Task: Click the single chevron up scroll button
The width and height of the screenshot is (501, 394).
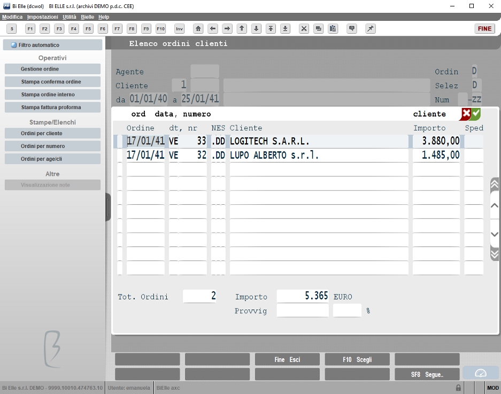Action: click(x=494, y=205)
